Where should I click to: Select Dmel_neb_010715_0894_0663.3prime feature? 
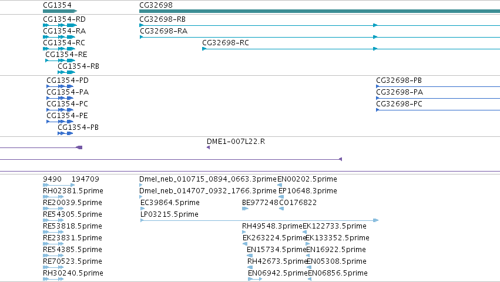tap(208, 179)
